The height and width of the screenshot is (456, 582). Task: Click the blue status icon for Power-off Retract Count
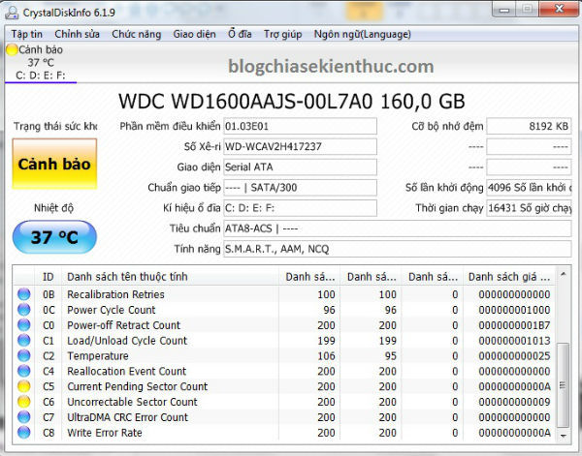click(x=23, y=325)
